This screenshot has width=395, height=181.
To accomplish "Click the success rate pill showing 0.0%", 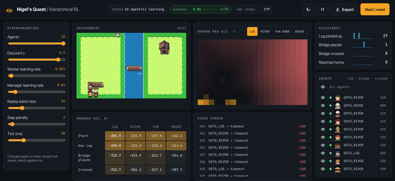I will (x=201, y=9).
